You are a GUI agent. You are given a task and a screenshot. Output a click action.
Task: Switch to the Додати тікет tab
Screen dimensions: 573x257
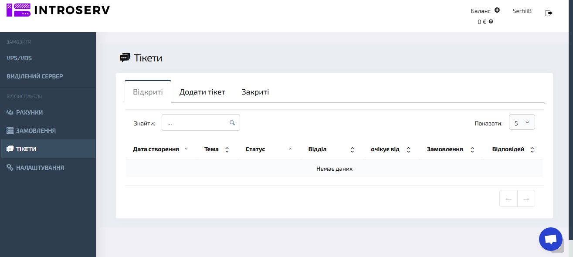[202, 92]
